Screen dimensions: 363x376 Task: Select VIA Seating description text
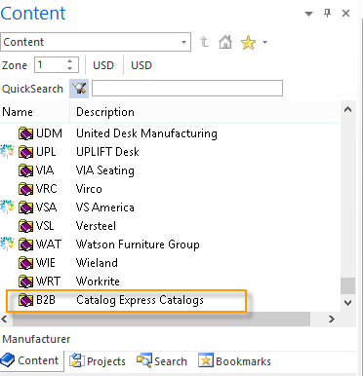[105, 170]
